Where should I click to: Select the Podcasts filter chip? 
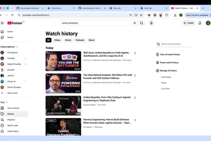(80, 40)
